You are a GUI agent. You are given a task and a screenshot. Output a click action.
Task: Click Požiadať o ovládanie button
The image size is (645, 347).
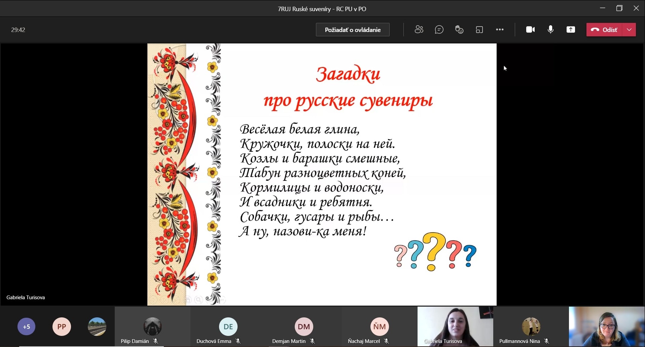[x=353, y=30]
